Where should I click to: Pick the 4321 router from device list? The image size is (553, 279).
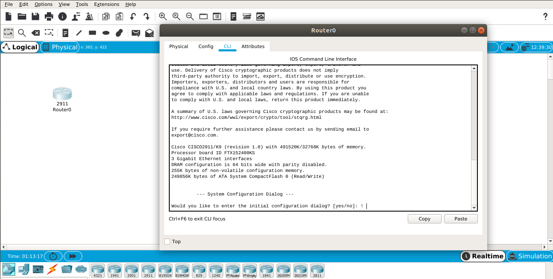click(x=98, y=271)
